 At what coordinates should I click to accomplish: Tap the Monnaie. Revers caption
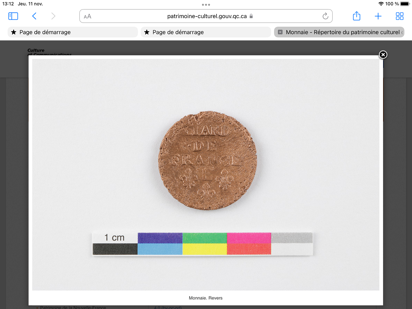tap(206, 298)
